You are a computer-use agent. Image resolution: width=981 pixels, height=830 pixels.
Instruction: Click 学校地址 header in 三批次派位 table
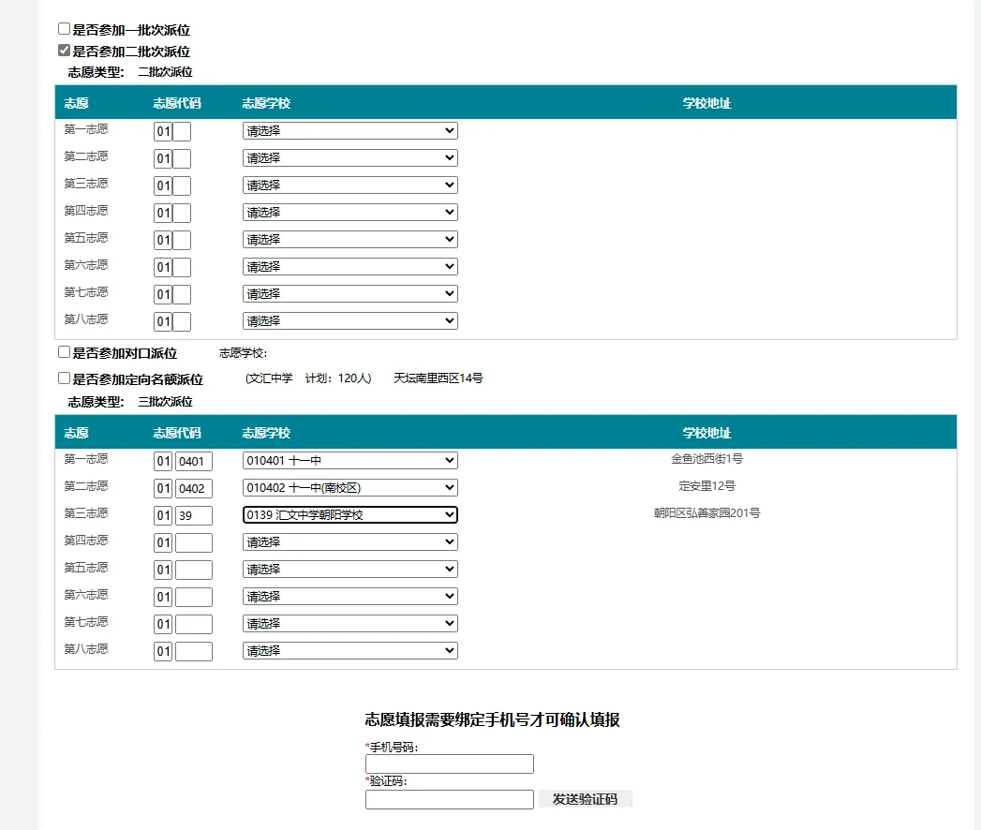point(707,433)
